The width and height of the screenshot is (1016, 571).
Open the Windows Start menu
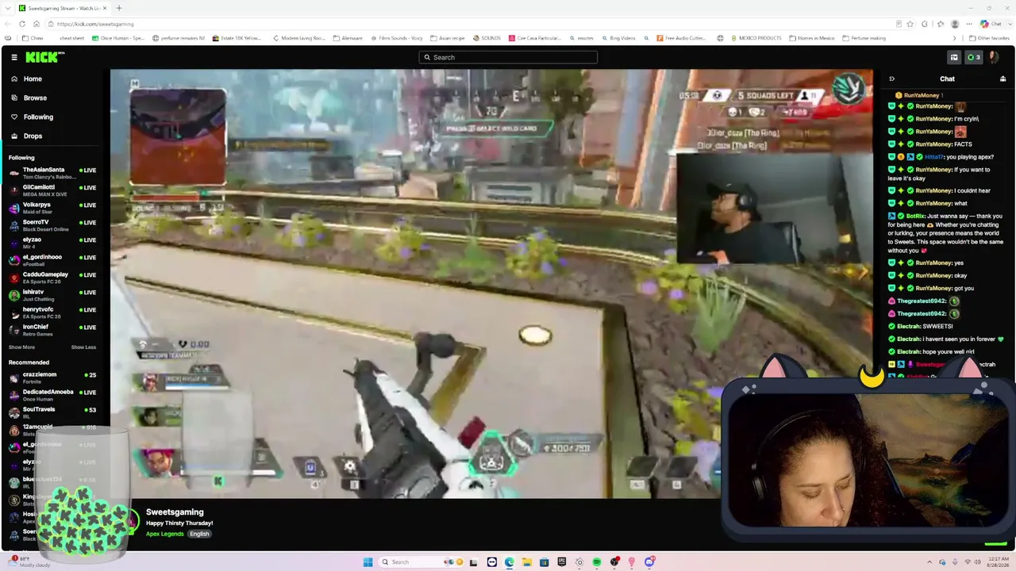368,562
